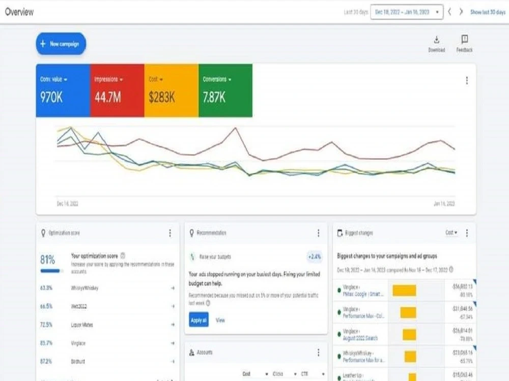Download the overview report
Screen dimensions: 509x381
[x=436, y=44]
